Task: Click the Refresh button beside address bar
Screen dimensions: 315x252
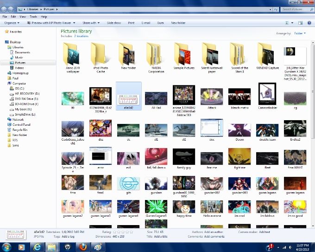Action: click(x=276, y=9)
